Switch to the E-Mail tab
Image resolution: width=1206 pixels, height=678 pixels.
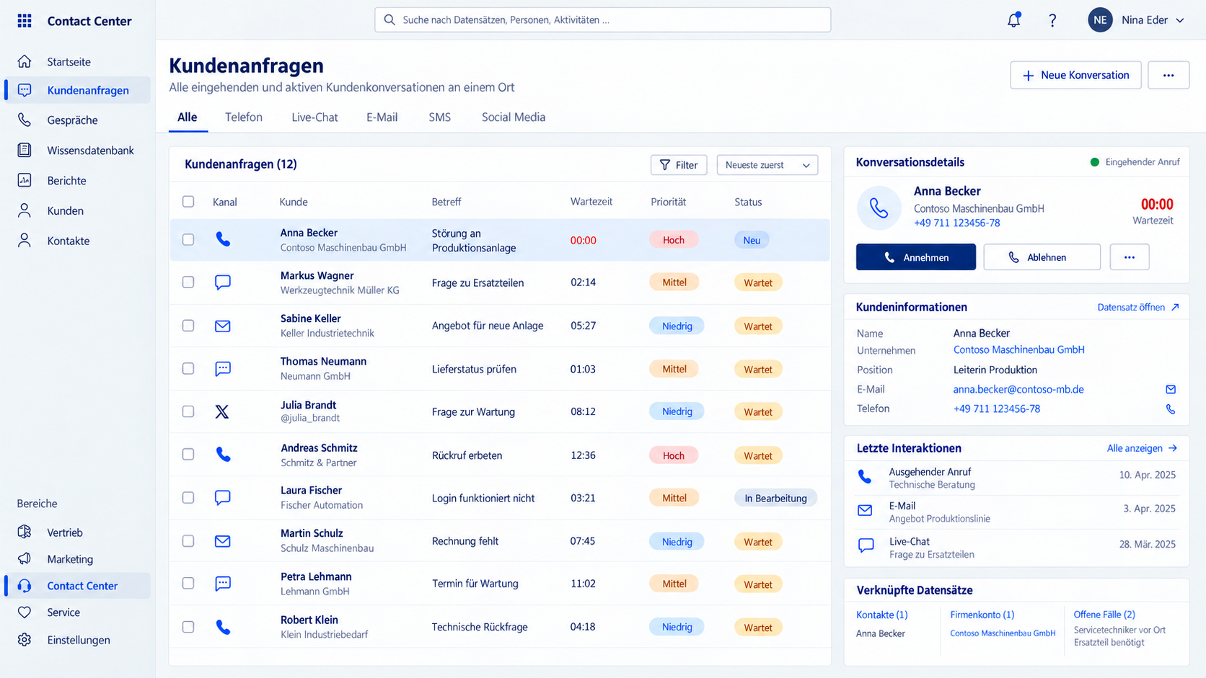tap(382, 117)
